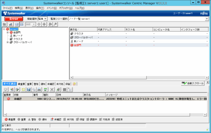Select the 自部門 row in node list
This screenshot has height=133, width=211.
139,45
